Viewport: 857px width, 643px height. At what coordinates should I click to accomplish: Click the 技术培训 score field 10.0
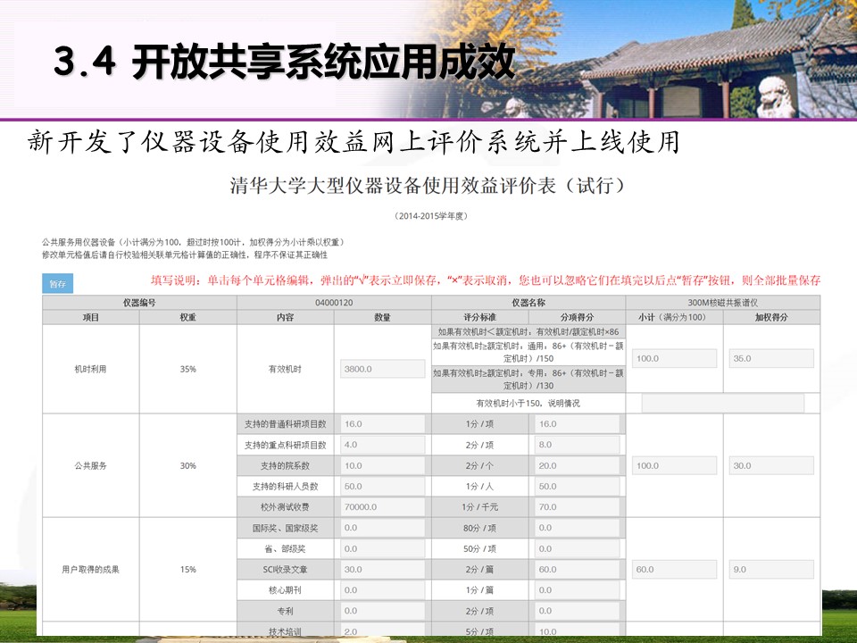[x=578, y=630]
